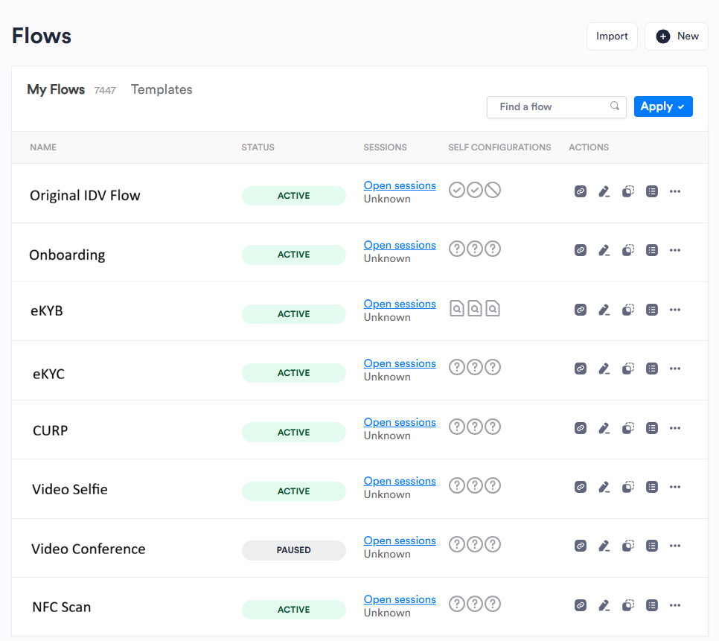This screenshot has width=719, height=641.
Task: Switch to the Templates tab
Action: click(x=162, y=89)
